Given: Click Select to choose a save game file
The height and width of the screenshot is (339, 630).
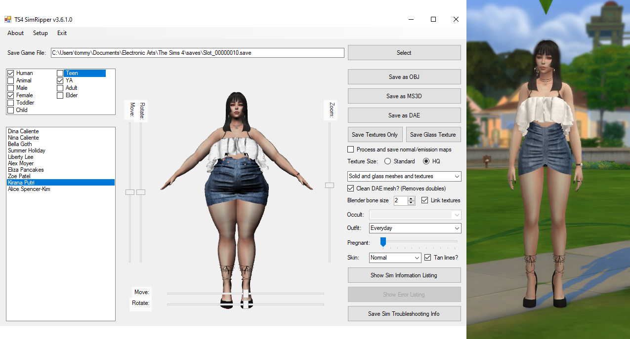Looking at the screenshot, I should (404, 52).
